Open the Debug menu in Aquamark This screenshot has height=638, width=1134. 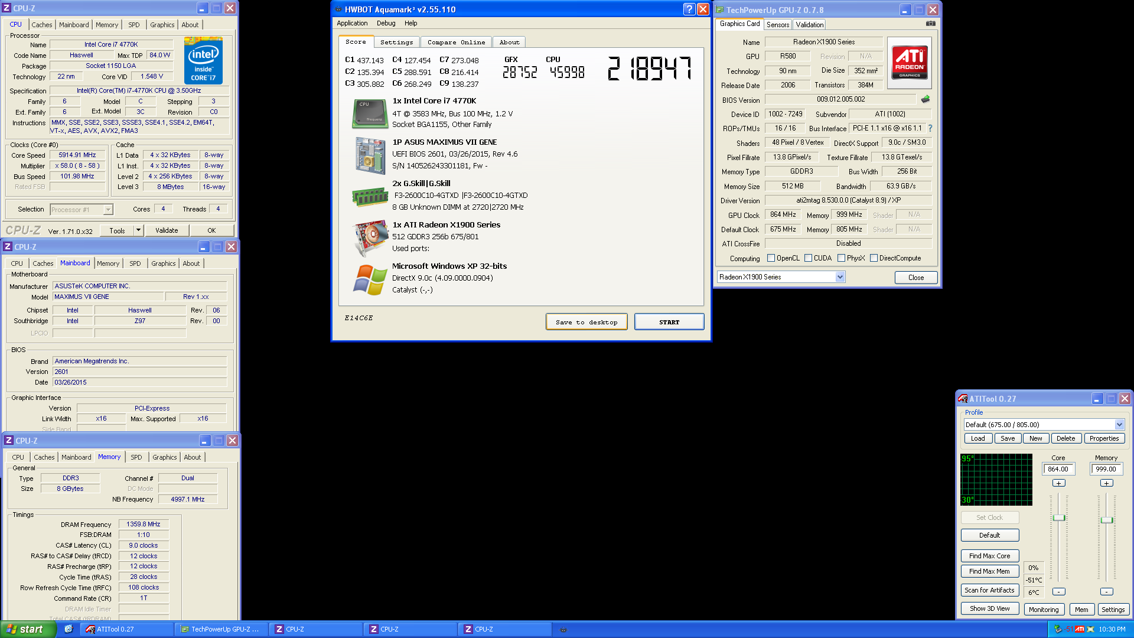[386, 23]
